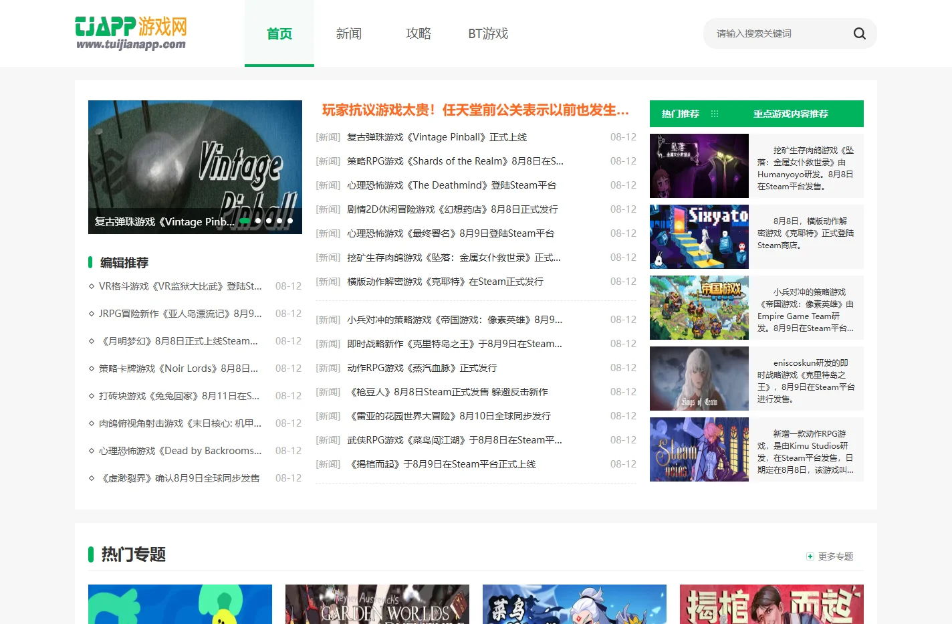Select the first carousel indicator dot
Image resolution: width=952 pixels, height=624 pixels.
[245, 221]
